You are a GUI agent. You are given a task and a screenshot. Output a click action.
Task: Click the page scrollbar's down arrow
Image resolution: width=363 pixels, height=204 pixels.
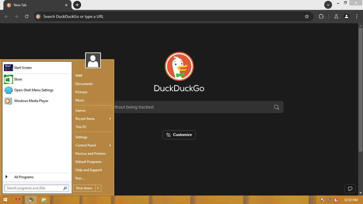[361, 193]
